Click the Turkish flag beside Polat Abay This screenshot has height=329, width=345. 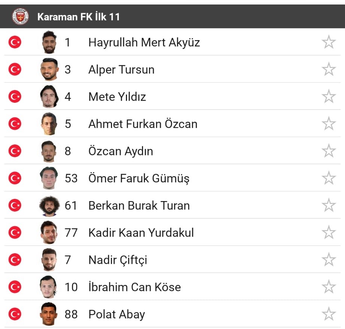coord(14,314)
